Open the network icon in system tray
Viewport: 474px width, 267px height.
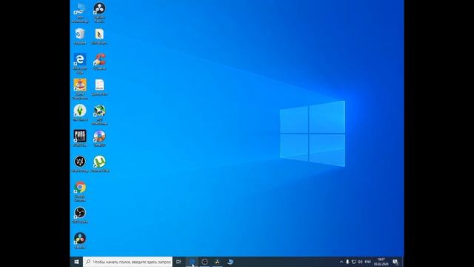tap(354, 262)
